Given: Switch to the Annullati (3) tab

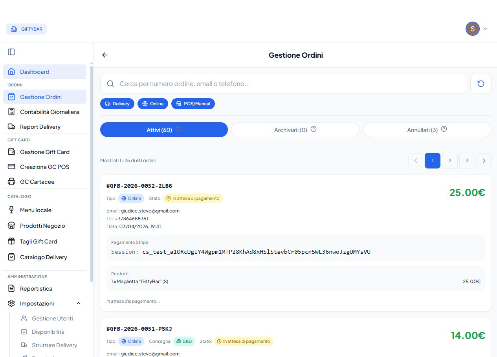Looking at the screenshot, I should pyautogui.click(x=427, y=130).
